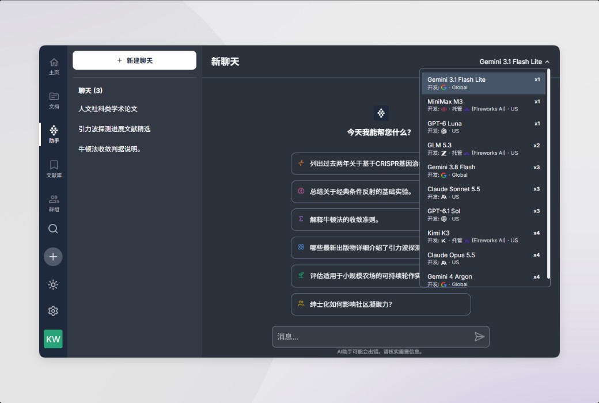Screen dimensions: 599x403
Task: Click the atom icon beside 引力波 suggestion
Action: (301, 247)
